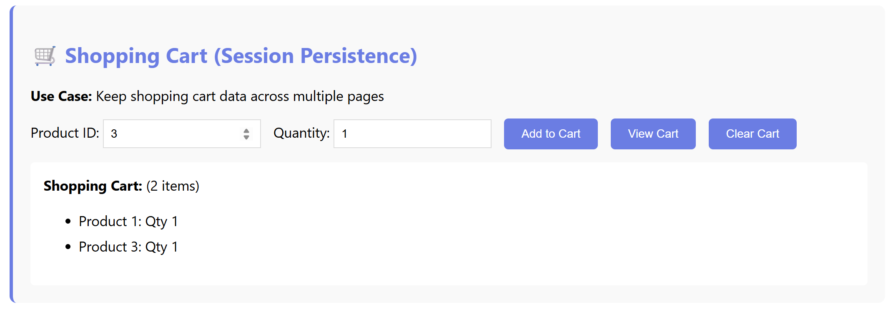Select the Product 3: Qty 1 list entry
Viewport: 888px width, 315px height.
click(128, 247)
